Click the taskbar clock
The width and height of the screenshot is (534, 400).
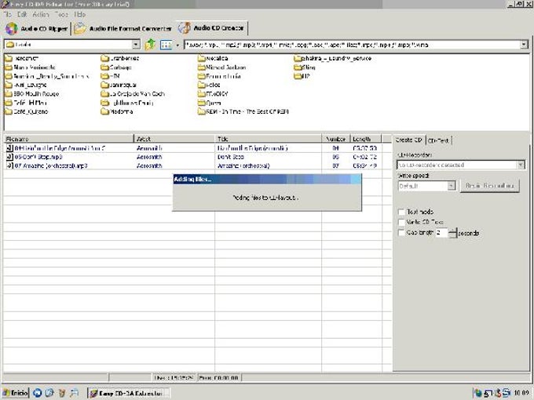[521, 393]
